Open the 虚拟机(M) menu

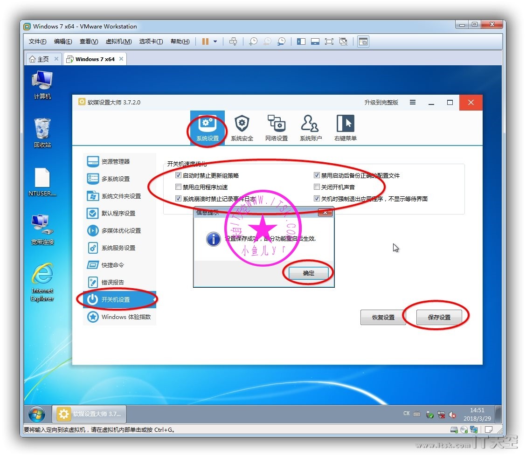[x=118, y=42]
